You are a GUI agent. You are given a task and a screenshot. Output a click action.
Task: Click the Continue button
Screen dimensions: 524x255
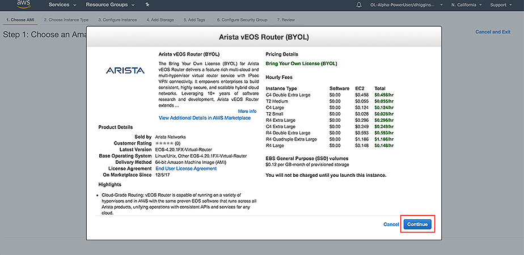click(x=417, y=224)
